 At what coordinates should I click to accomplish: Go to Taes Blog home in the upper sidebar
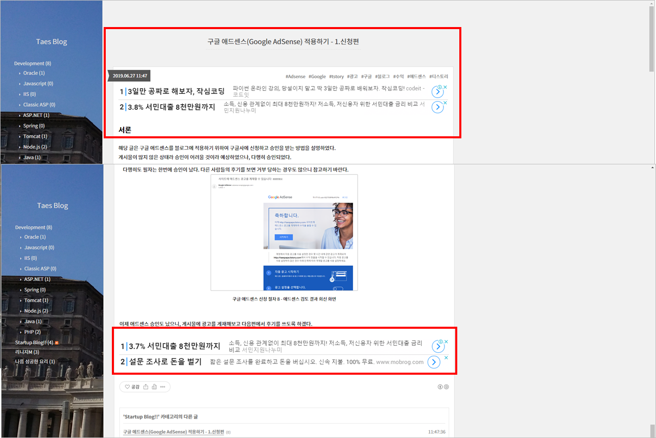[52, 42]
